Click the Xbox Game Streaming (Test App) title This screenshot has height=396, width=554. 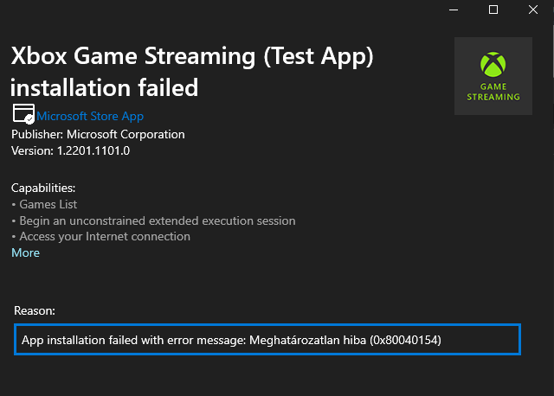pos(191,56)
